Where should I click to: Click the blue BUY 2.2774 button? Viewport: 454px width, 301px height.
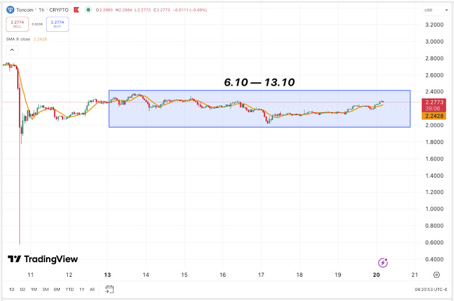(57, 24)
